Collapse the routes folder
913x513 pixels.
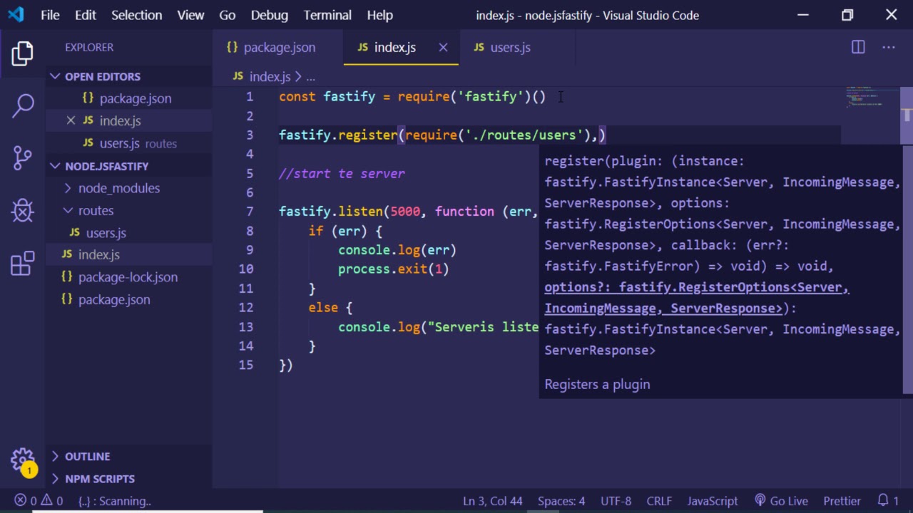pos(96,210)
